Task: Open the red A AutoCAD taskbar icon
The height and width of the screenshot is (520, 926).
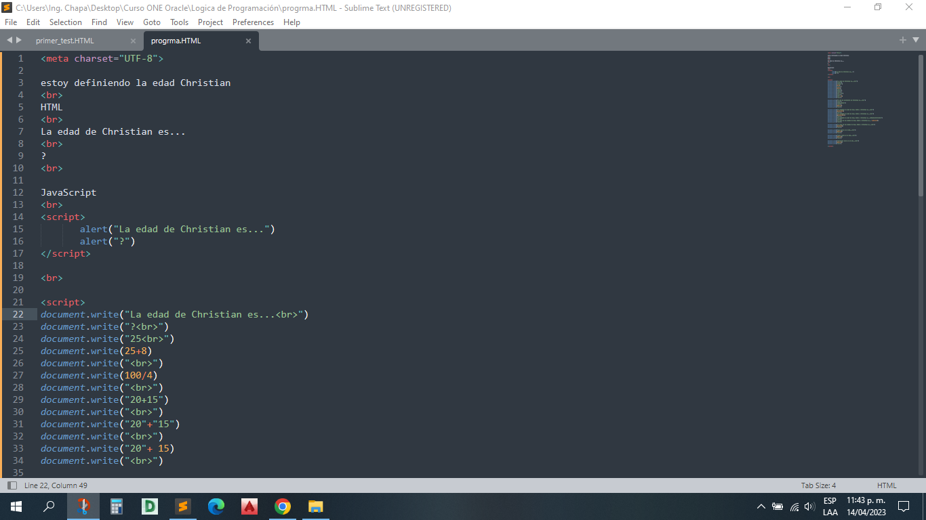Action: coord(249,506)
